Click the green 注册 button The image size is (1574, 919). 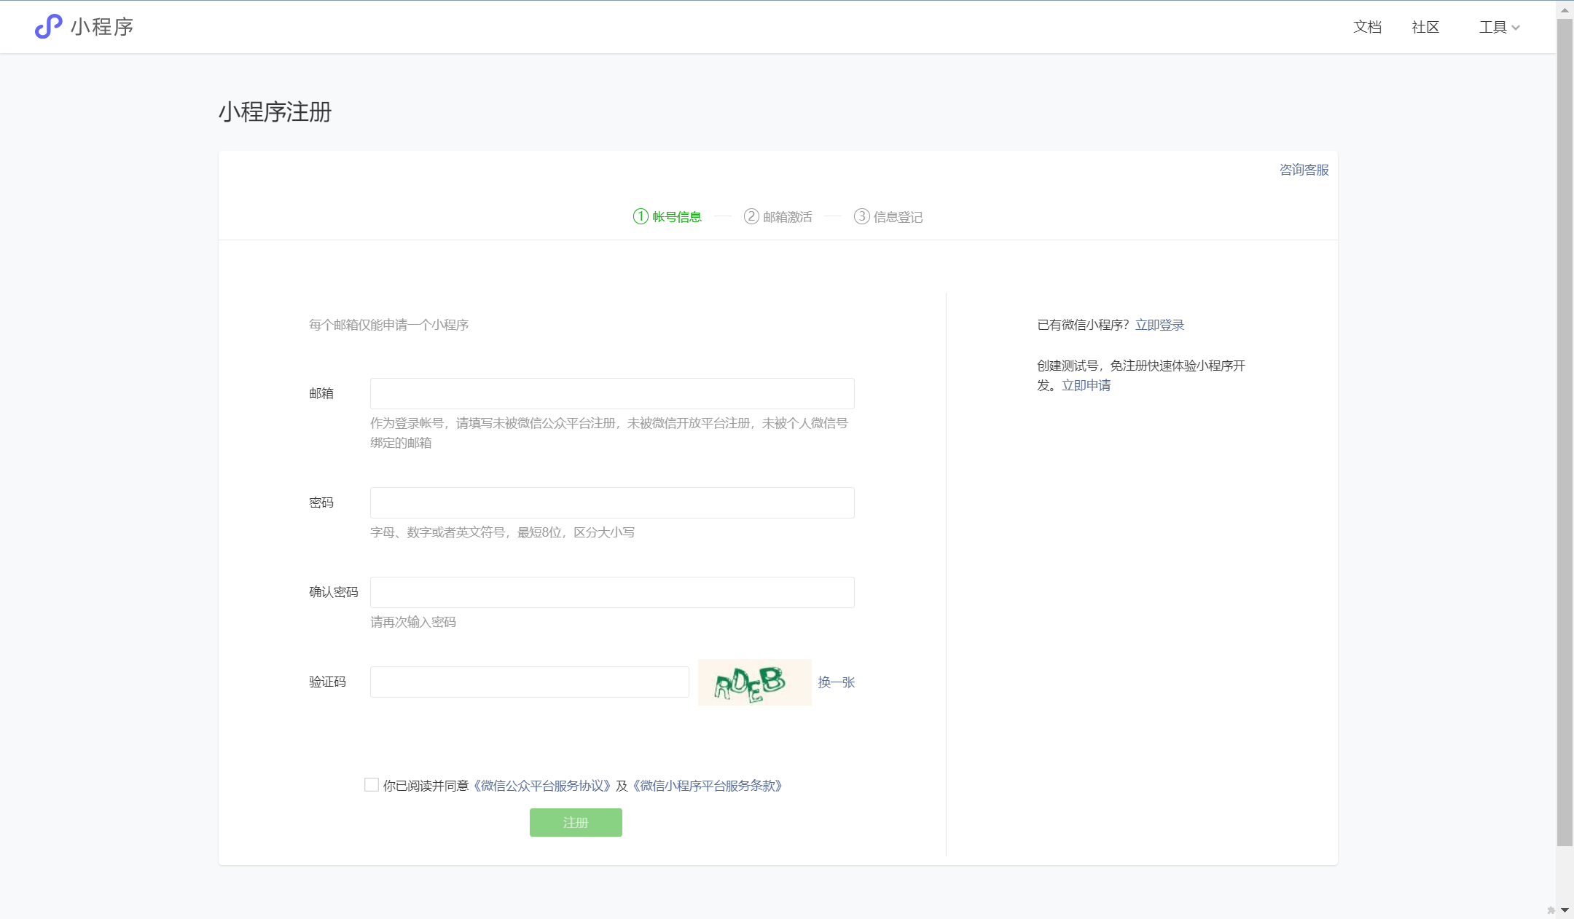pyautogui.click(x=576, y=822)
